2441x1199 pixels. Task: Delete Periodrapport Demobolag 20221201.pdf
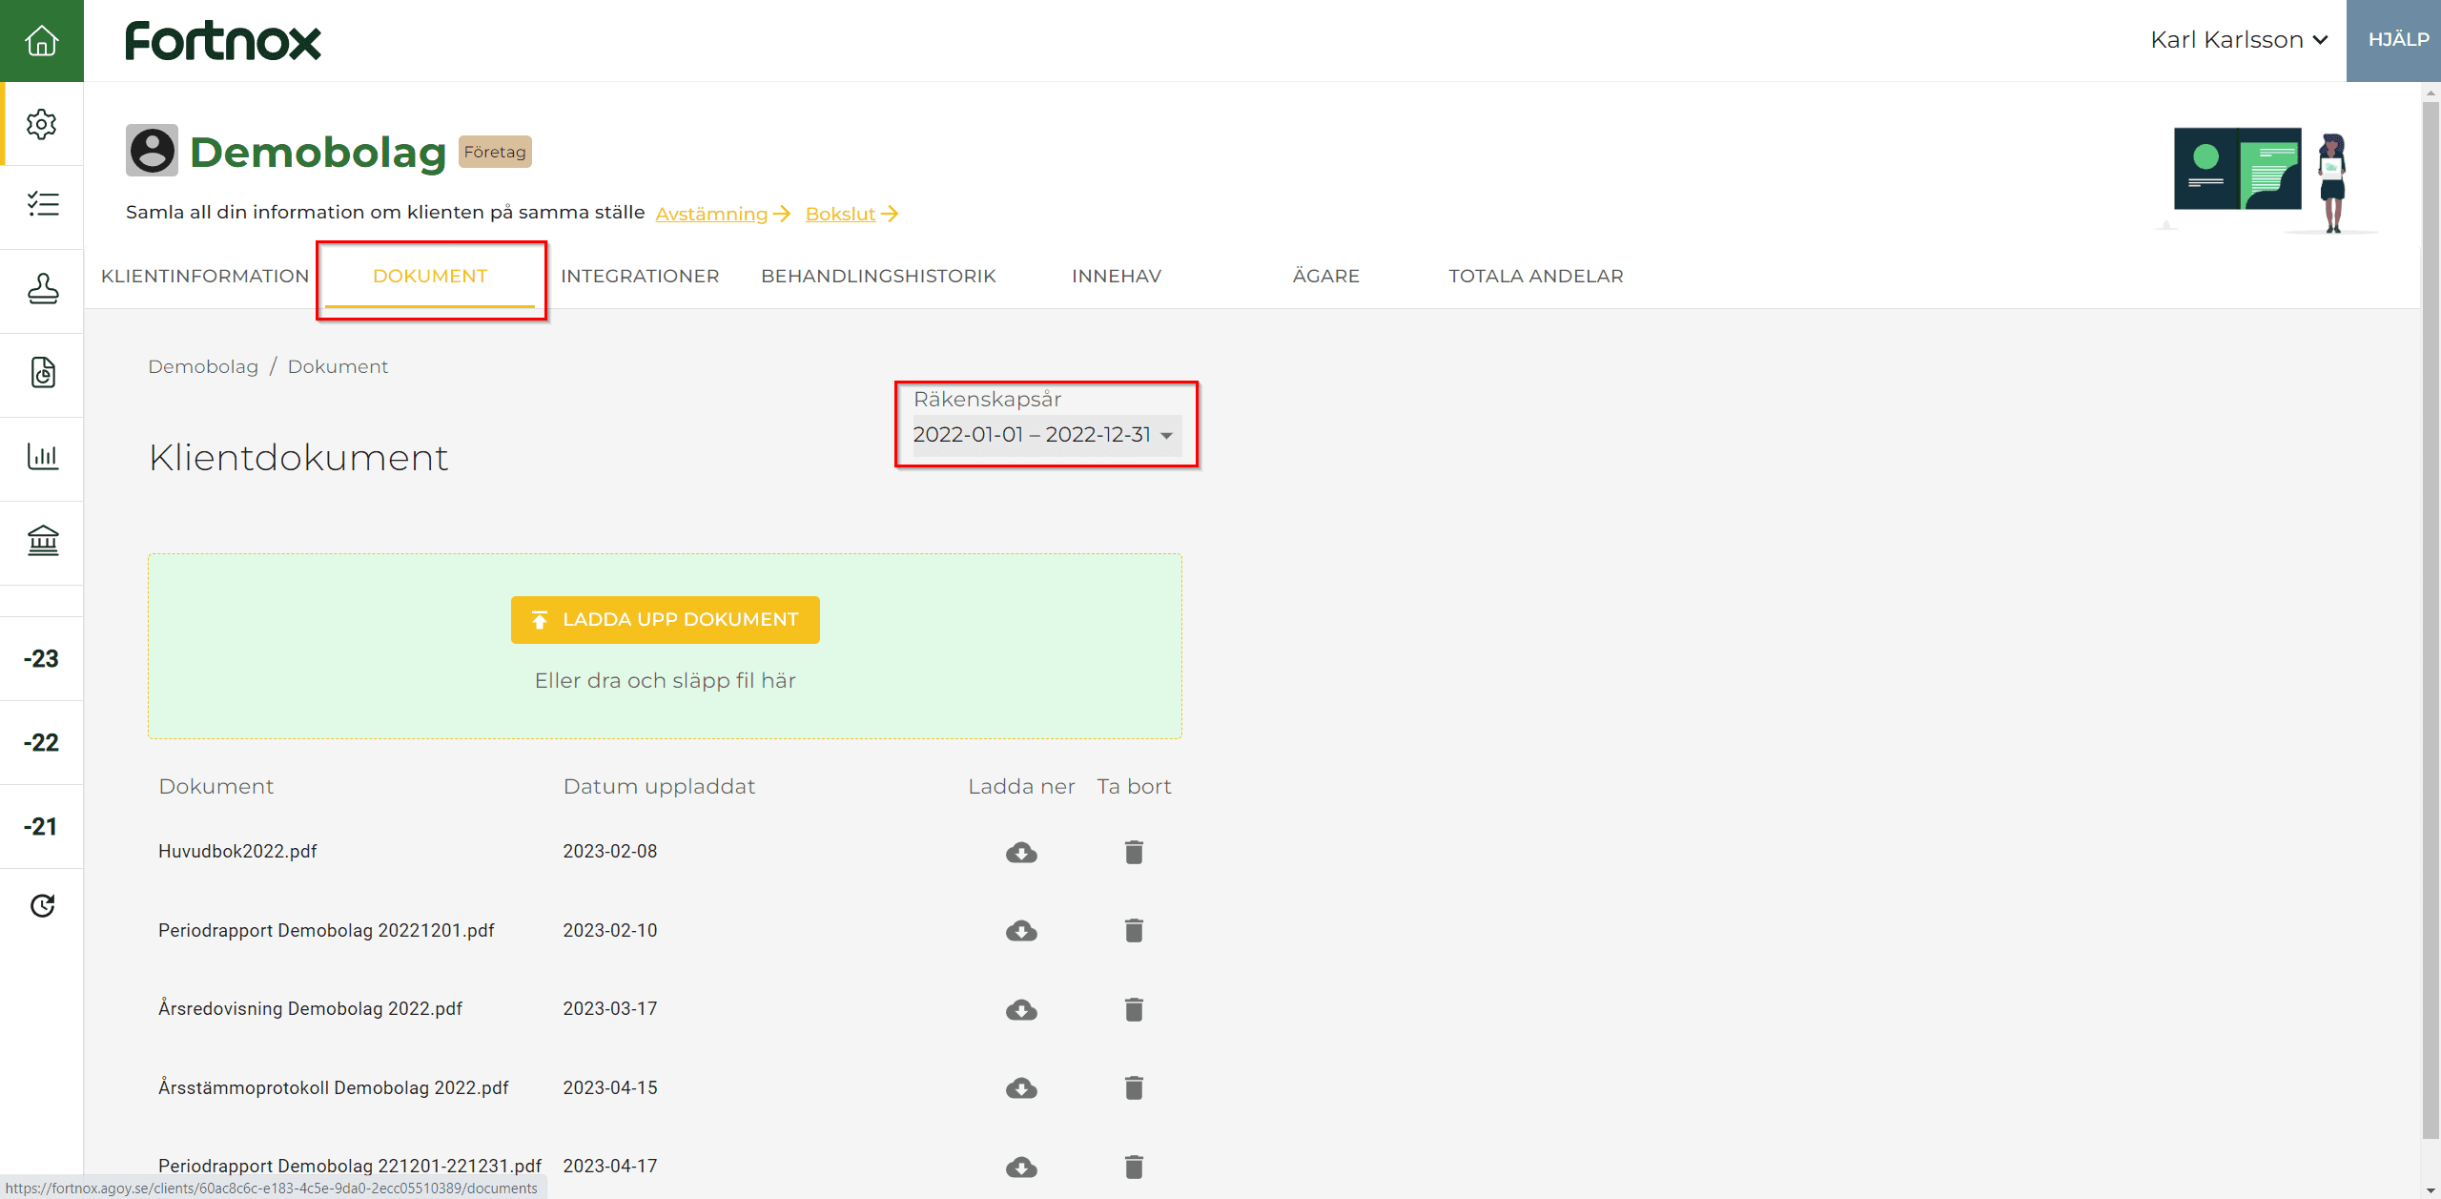point(1134,930)
